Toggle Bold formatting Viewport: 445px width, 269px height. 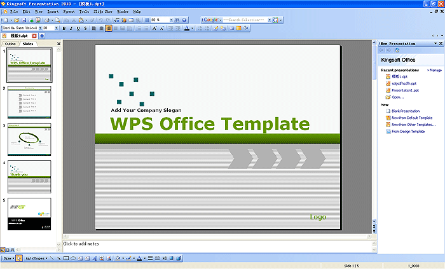pyautogui.click(x=64, y=29)
